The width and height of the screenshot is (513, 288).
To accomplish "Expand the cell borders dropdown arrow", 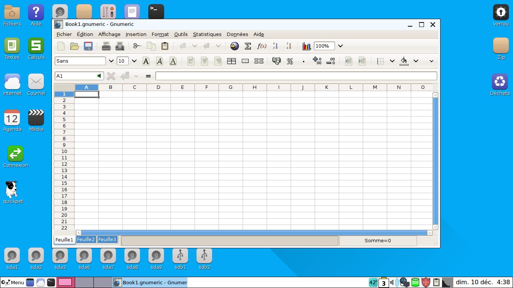I will 392,61.
